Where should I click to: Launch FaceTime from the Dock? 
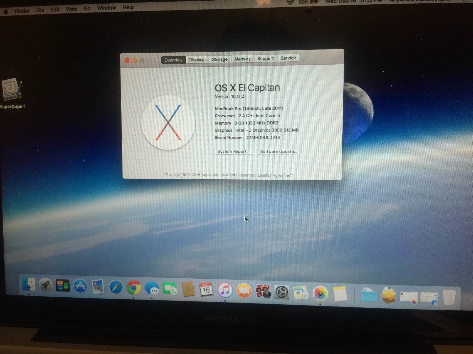tap(170, 289)
